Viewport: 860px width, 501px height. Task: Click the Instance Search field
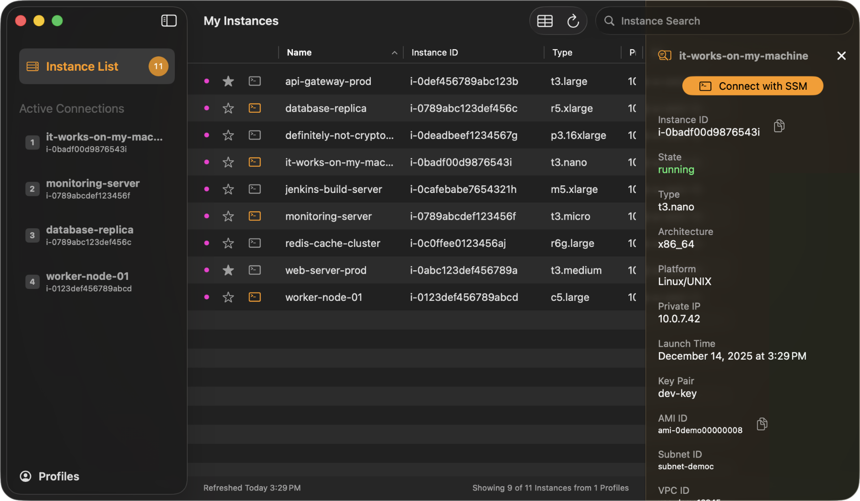(x=724, y=21)
